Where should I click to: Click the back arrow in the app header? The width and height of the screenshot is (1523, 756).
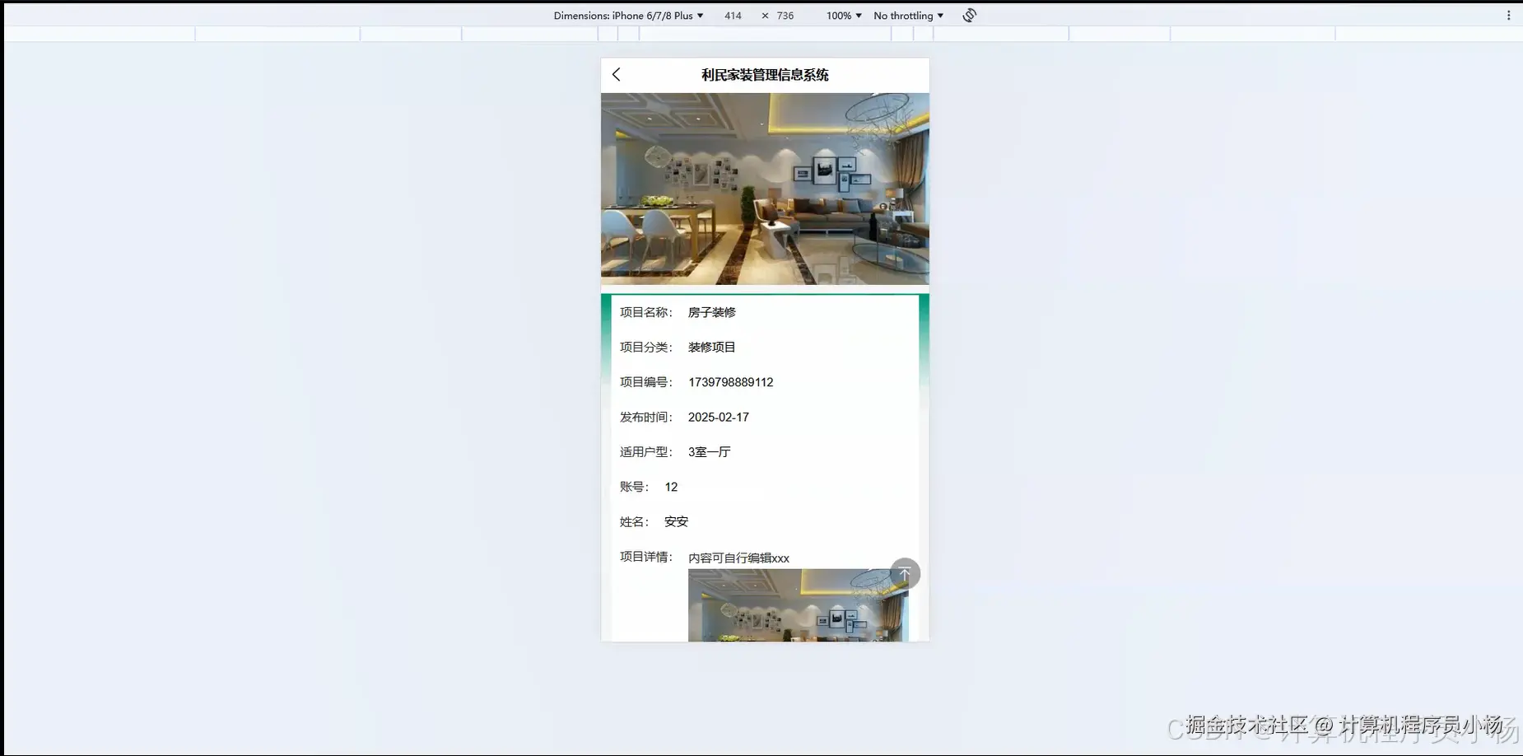(617, 74)
